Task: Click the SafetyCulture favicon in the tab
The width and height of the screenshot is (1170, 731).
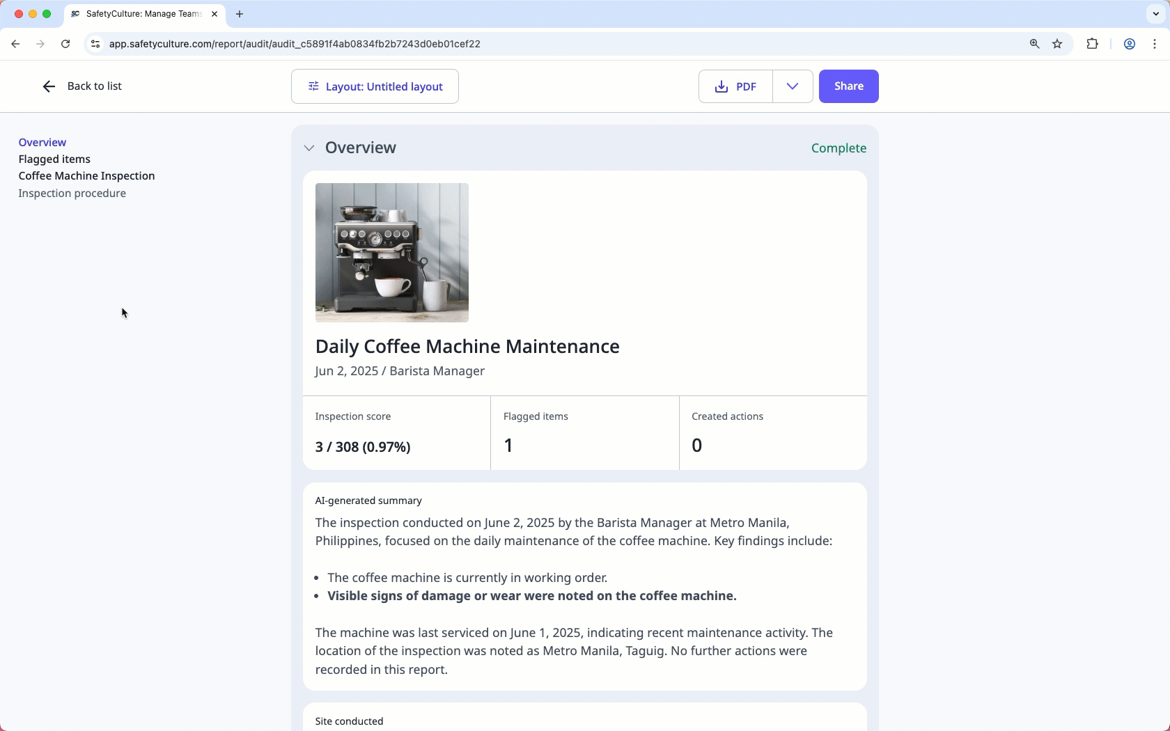Action: [x=75, y=14]
